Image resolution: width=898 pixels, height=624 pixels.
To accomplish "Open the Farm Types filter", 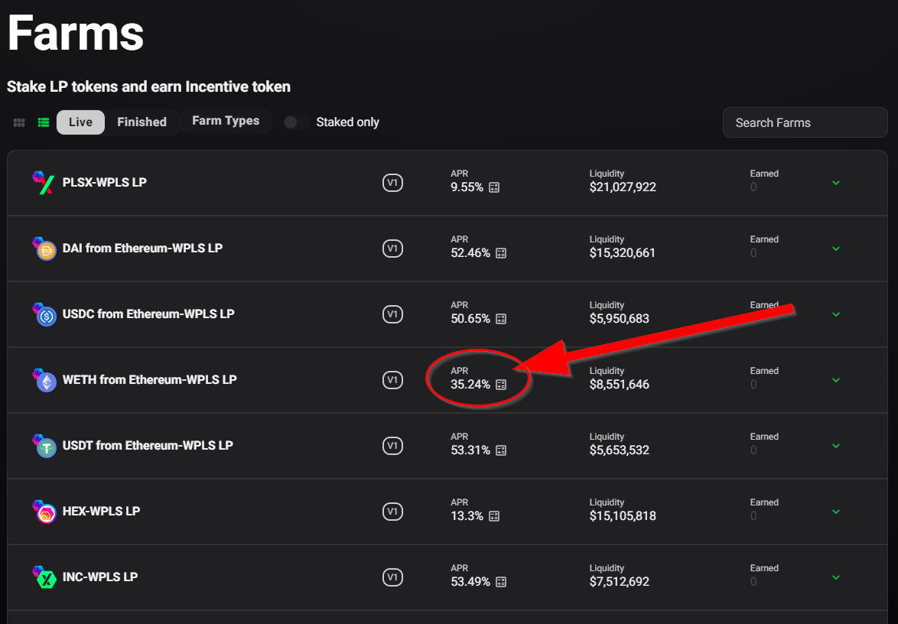I will tap(226, 121).
